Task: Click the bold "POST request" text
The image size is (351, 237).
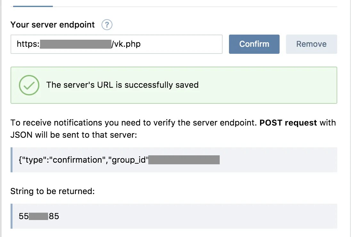Action: (288, 123)
